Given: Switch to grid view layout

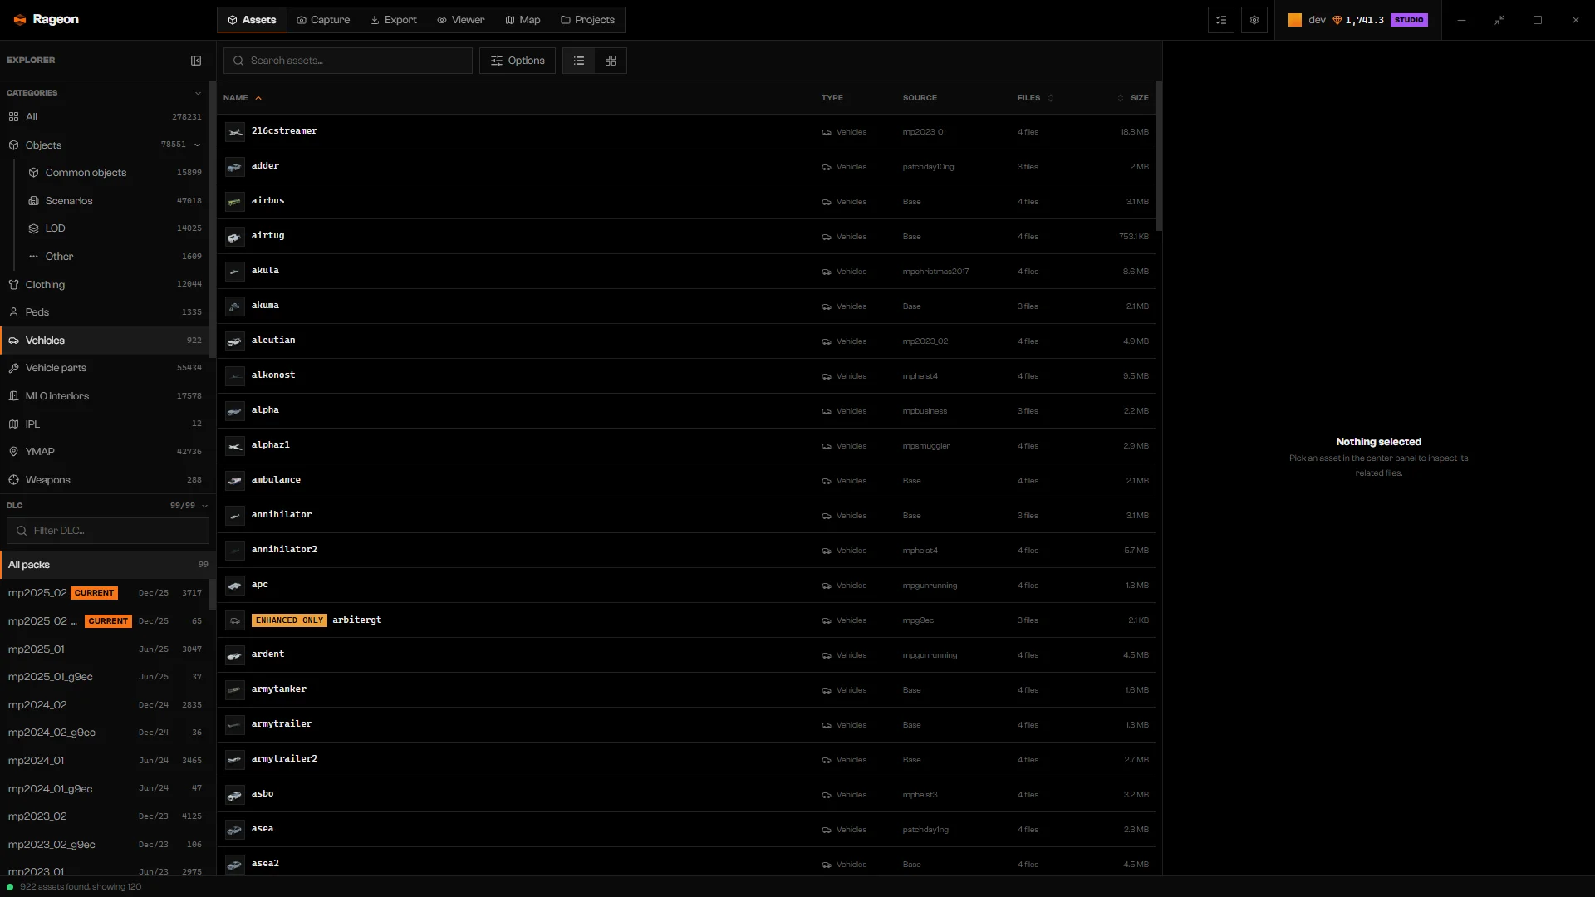Looking at the screenshot, I should click(x=611, y=61).
